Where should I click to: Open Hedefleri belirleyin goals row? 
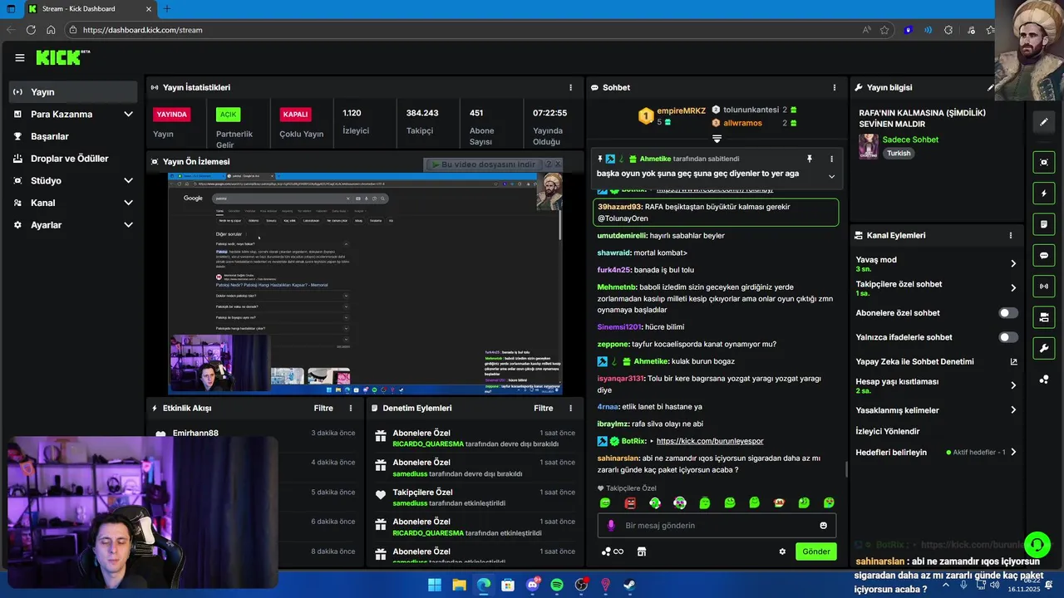pos(936,453)
